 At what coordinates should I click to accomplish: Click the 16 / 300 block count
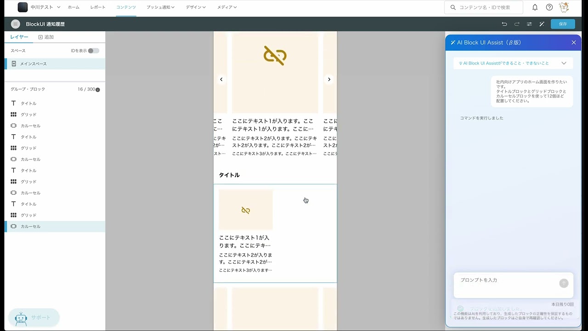(86, 89)
